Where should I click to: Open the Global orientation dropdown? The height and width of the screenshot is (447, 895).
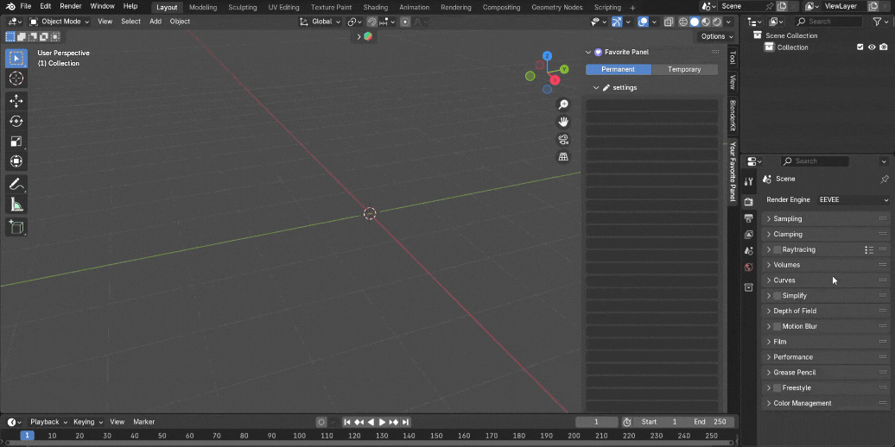[x=321, y=22]
